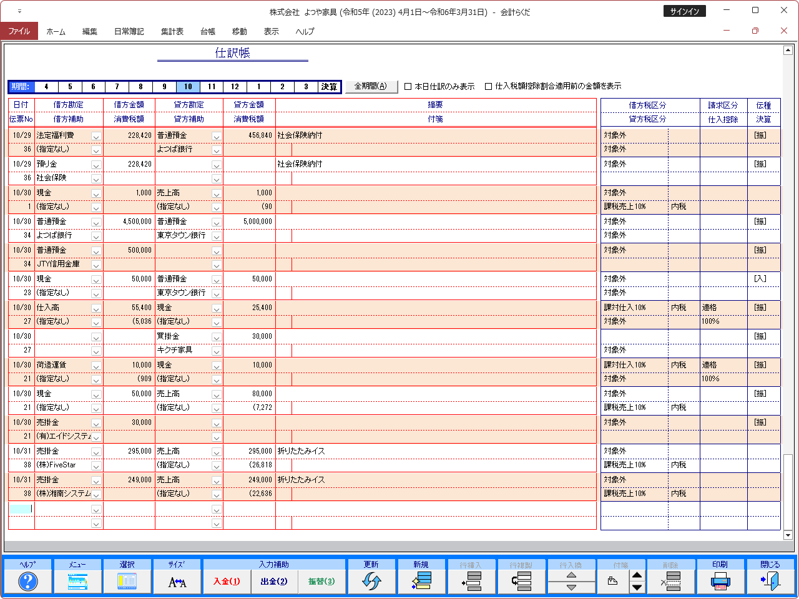Expand キクチ家具 credit sub-account dropdown
The width and height of the screenshot is (799, 599).
coord(216,351)
